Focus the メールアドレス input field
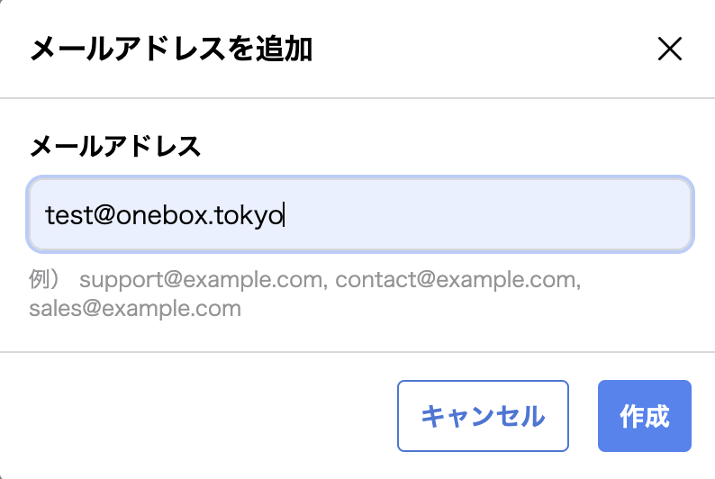This screenshot has width=715, height=479. 360,215
